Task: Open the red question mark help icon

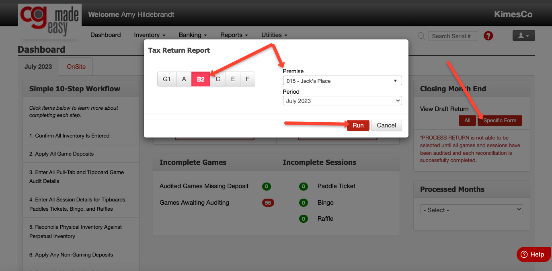Action: [488, 36]
